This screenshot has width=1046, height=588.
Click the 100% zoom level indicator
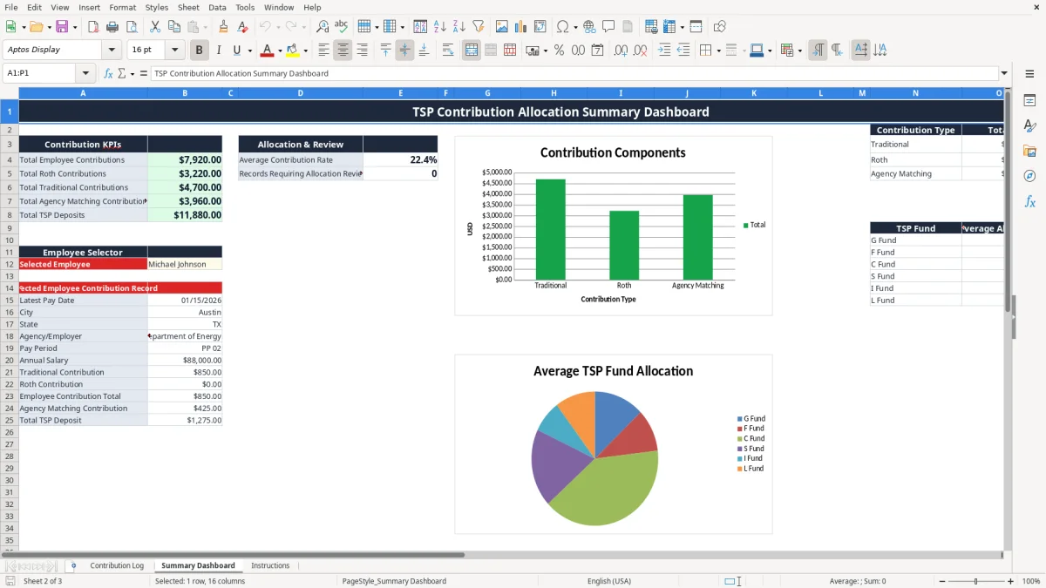tap(1031, 581)
